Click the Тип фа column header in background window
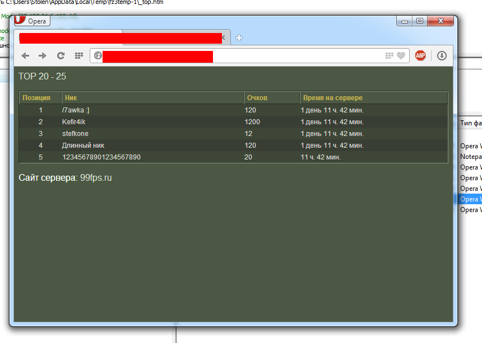 (x=471, y=123)
